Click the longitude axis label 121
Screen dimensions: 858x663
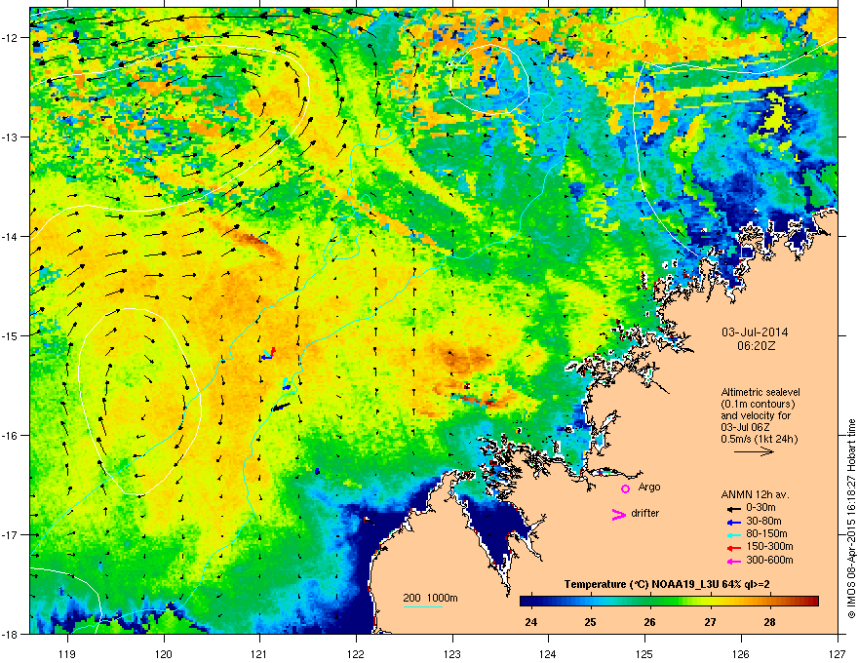coord(259,653)
